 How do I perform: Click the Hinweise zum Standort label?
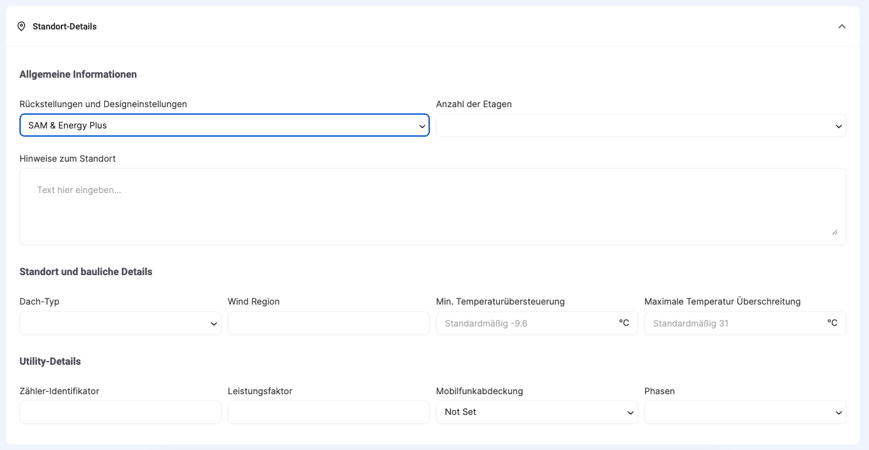coord(67,159)
